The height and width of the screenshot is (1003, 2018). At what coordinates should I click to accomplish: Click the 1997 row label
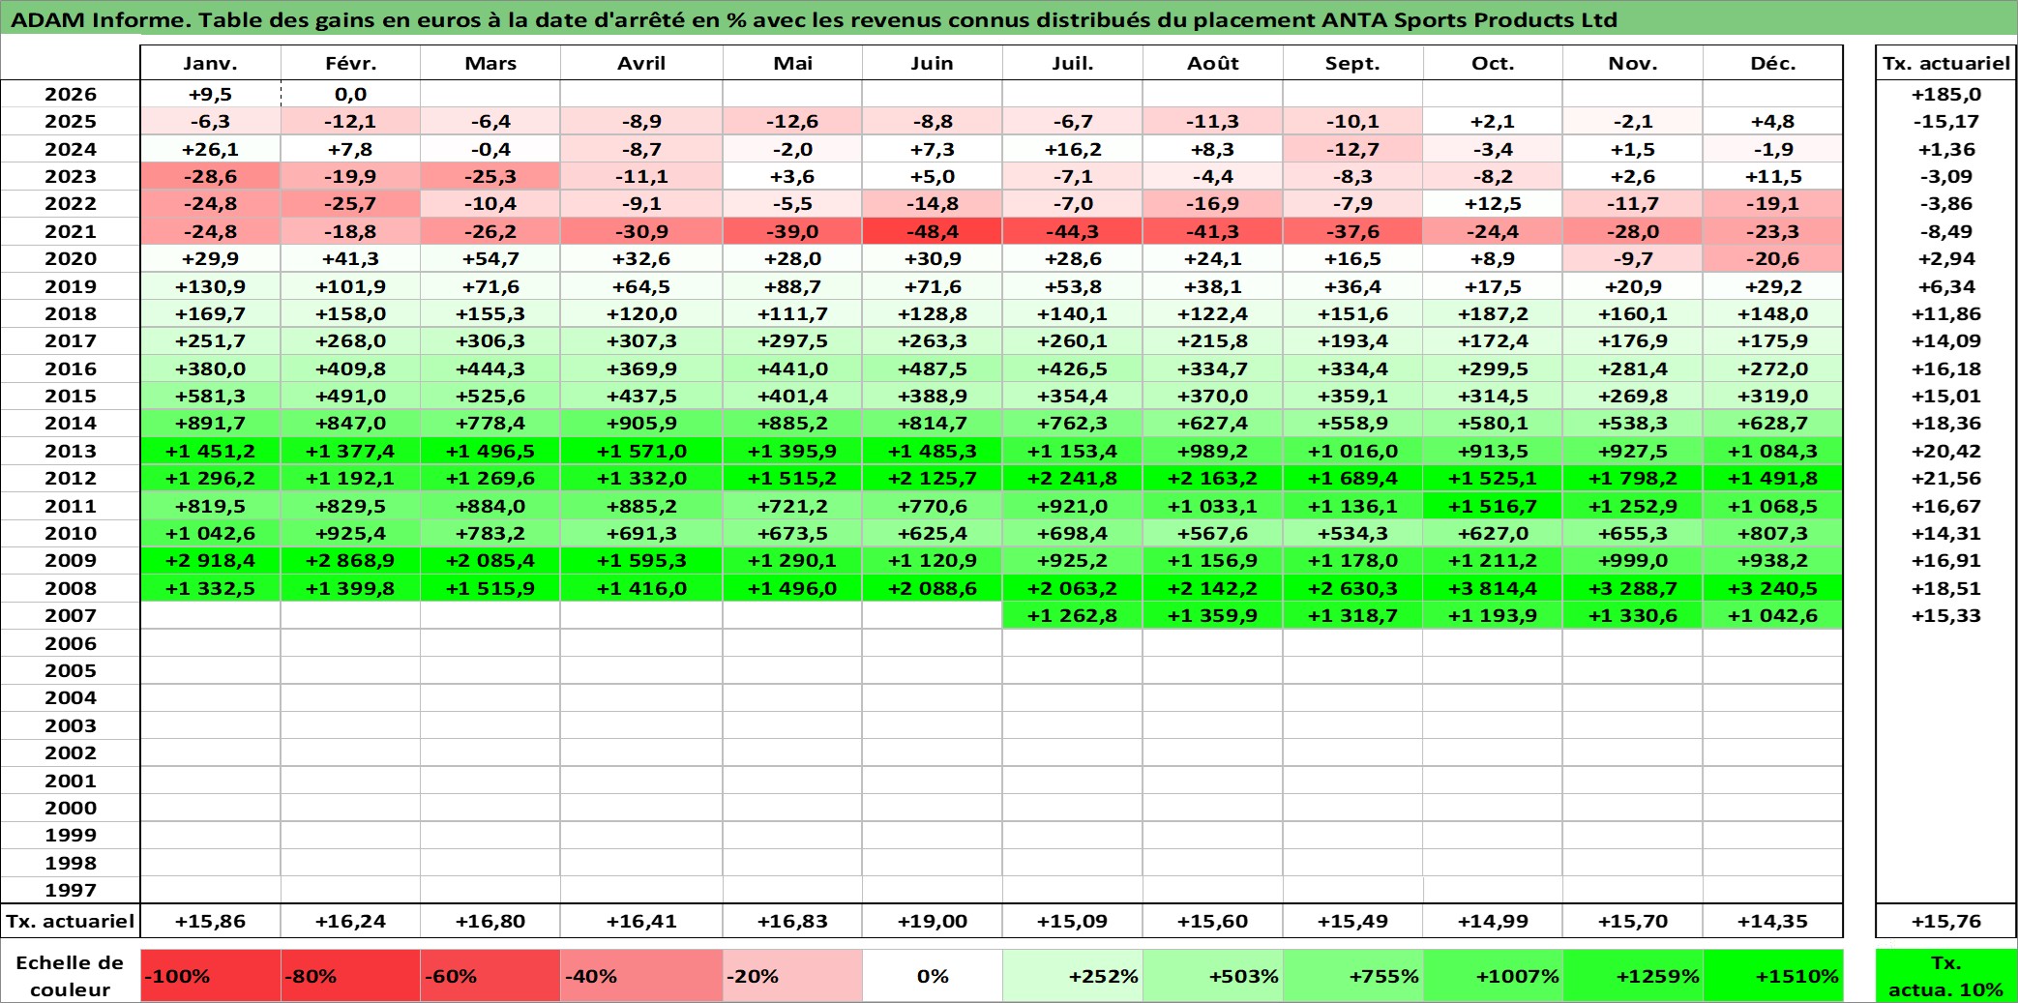[71, 890]
